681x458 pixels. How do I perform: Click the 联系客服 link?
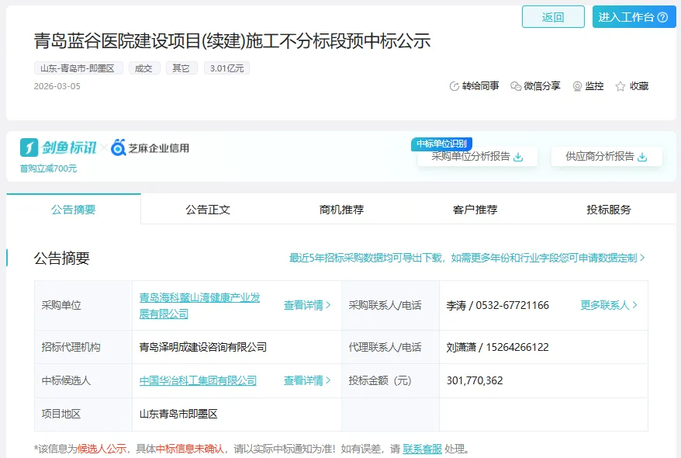pos(422,449)
